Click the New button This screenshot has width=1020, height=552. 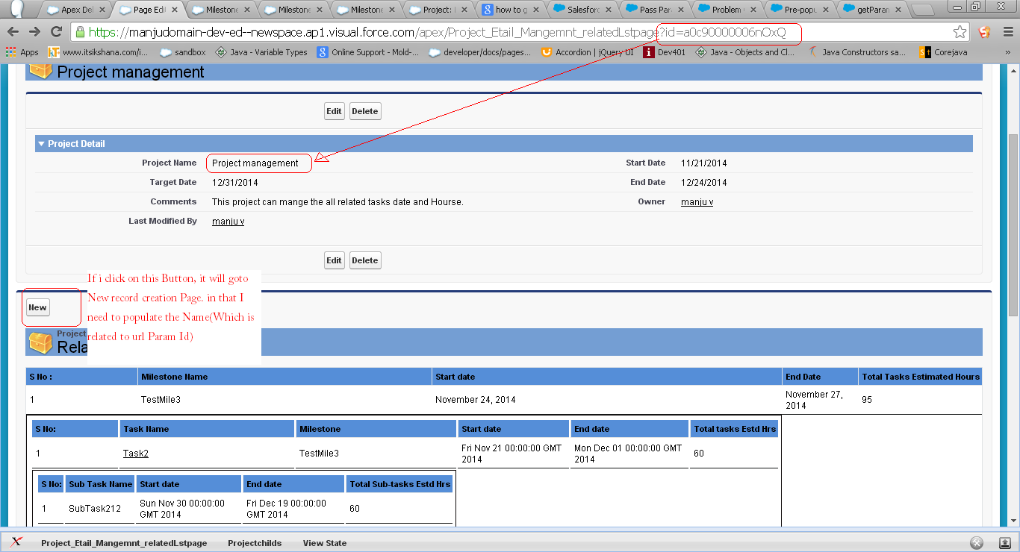click(x=37, y=307)
